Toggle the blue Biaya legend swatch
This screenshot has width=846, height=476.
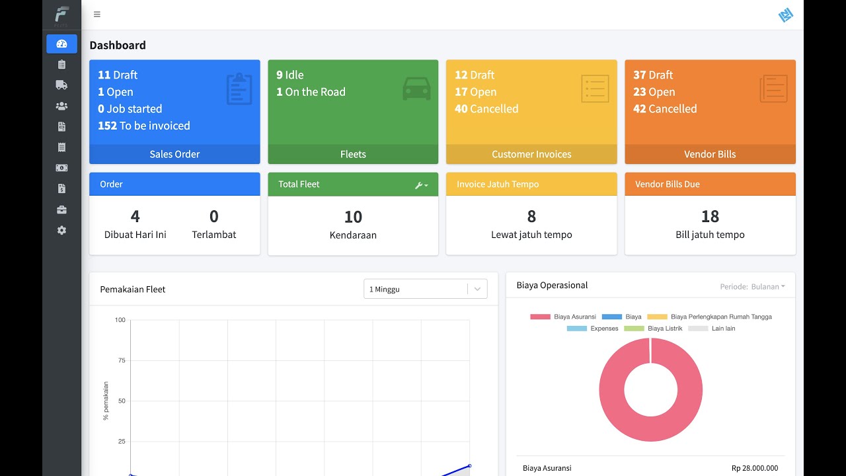[611, 317]
